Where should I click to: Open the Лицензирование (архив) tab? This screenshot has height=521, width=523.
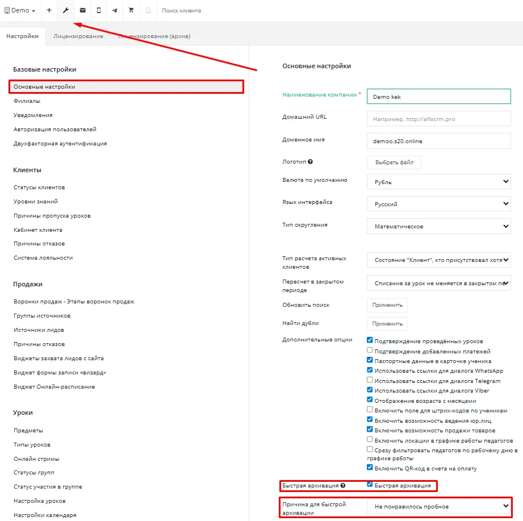tap(154, 36)
